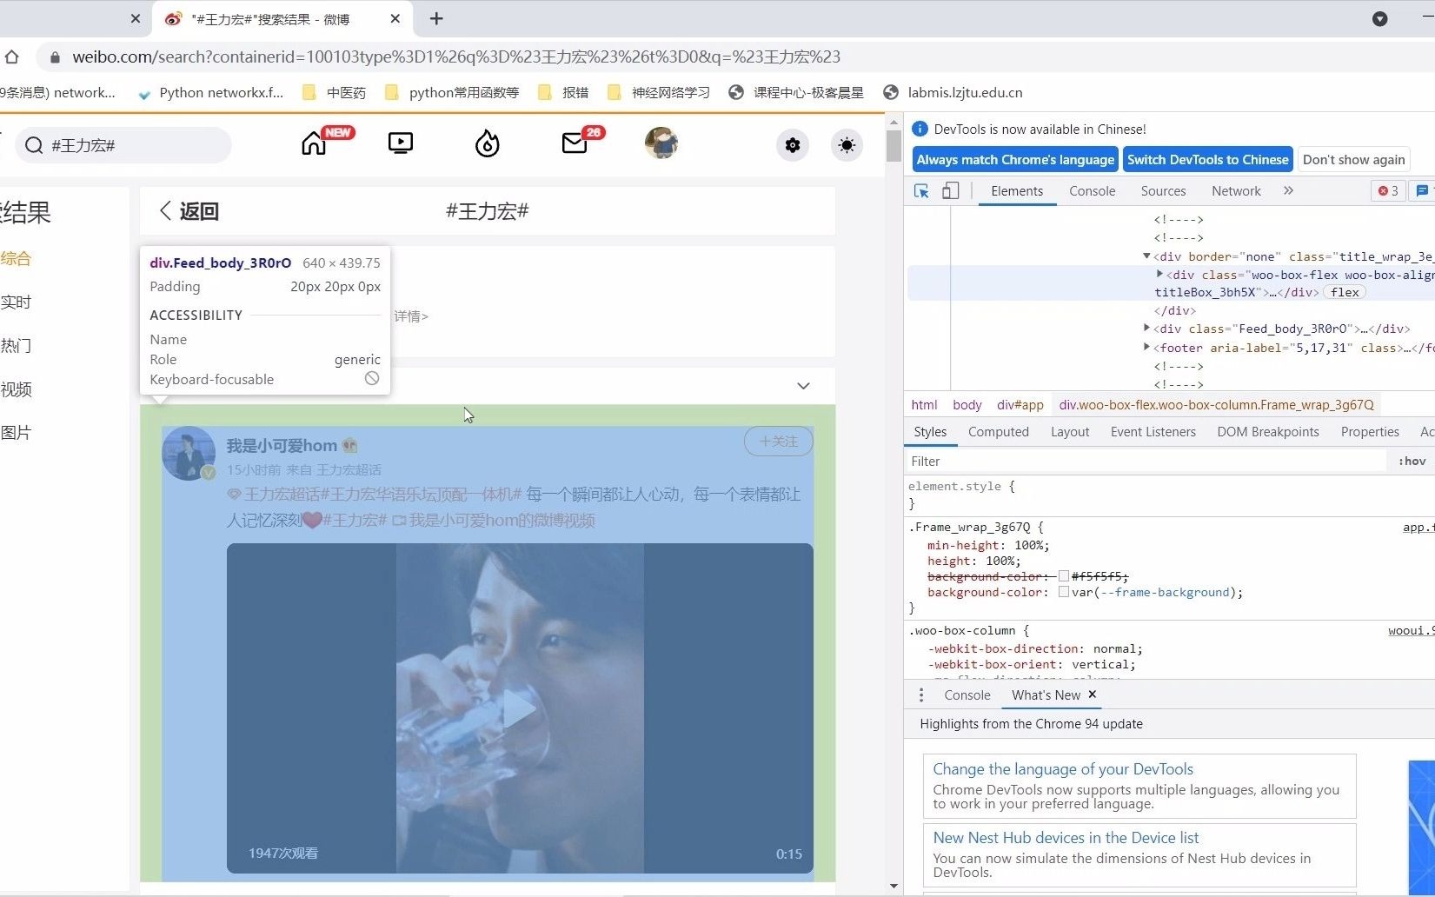Open New Nest Hub devices link

tap(1066, 838)
